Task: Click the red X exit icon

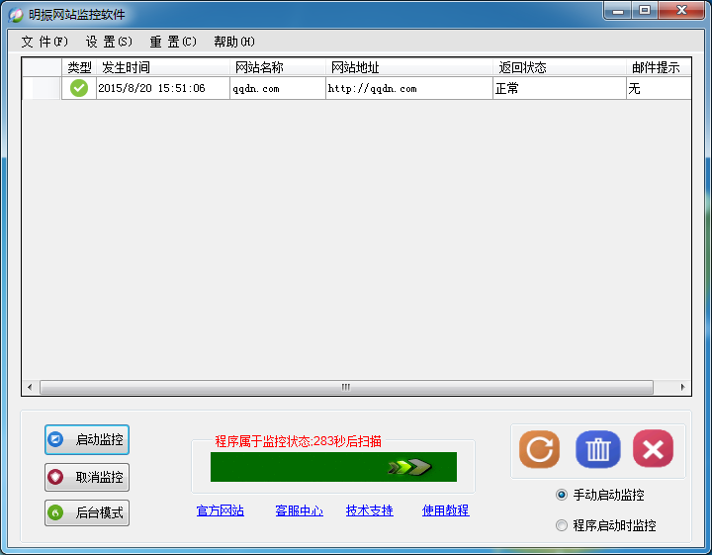Action: [653, 449]
